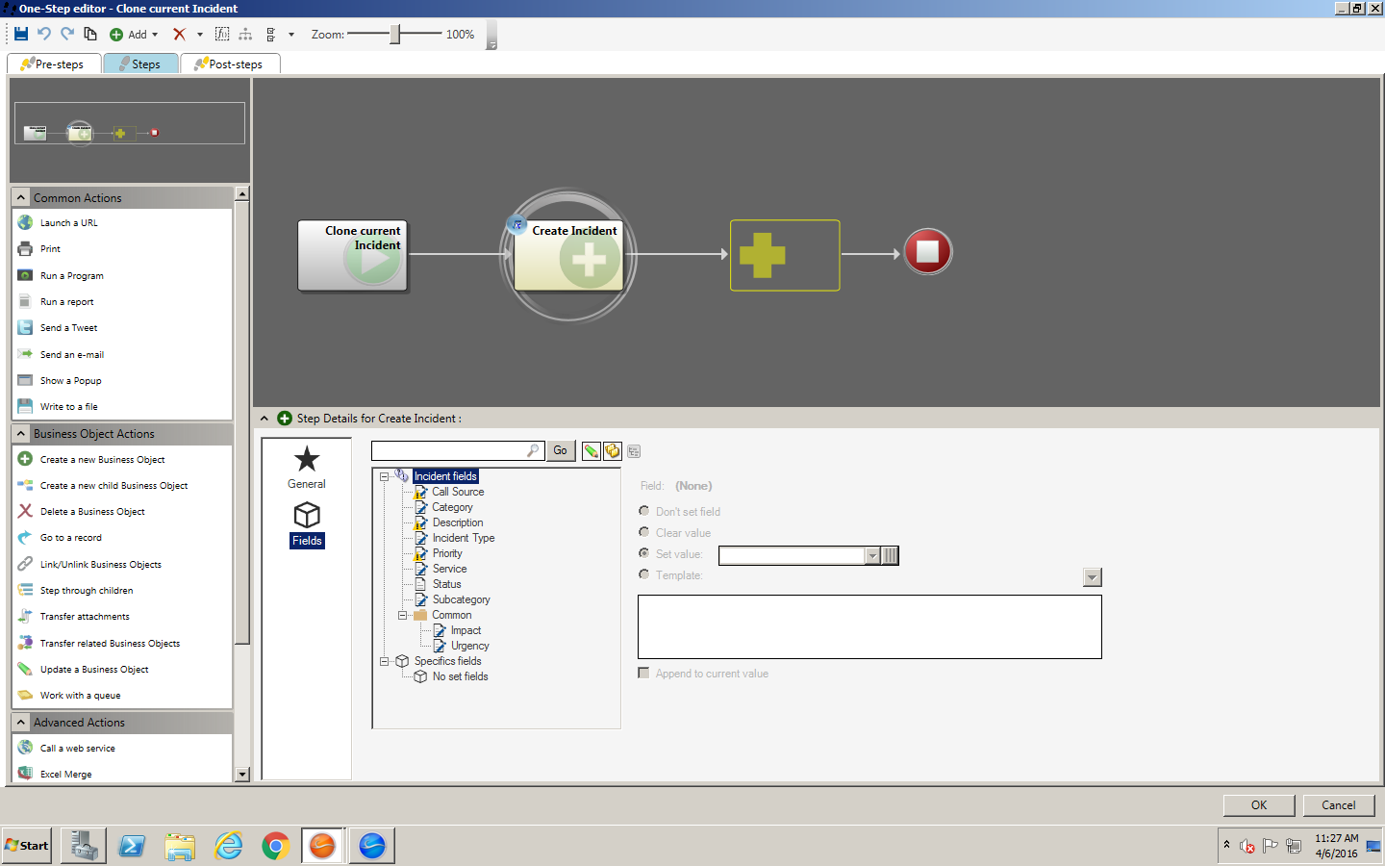Click the Zoom slider handle
Viewport: 1385px width, 866px height.
[x=394, y=35]
